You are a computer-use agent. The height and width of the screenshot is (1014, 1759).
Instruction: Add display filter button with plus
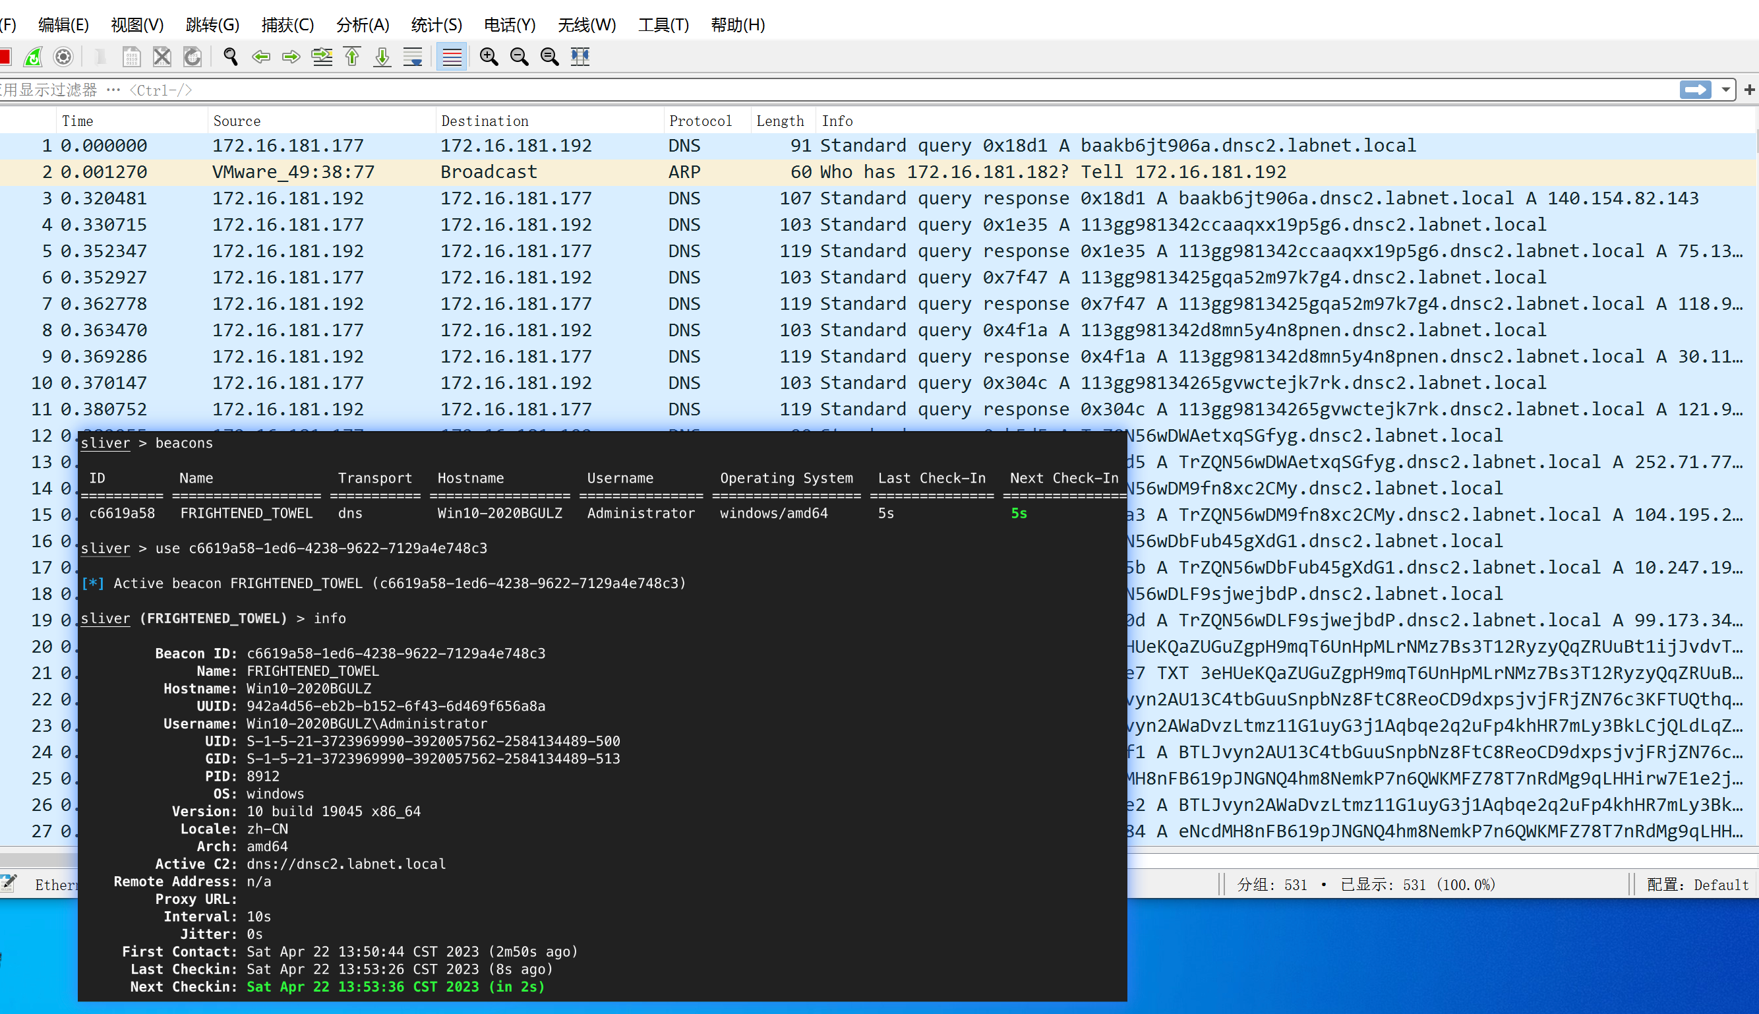(x=1749, y=90)
